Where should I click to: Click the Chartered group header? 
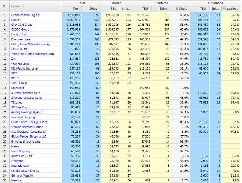161,3
